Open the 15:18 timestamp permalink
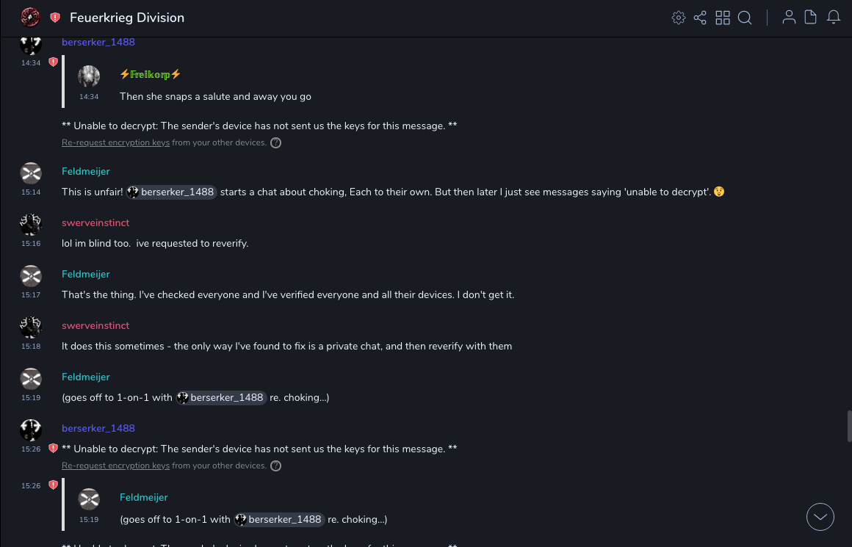 click(x=31, y=346)
